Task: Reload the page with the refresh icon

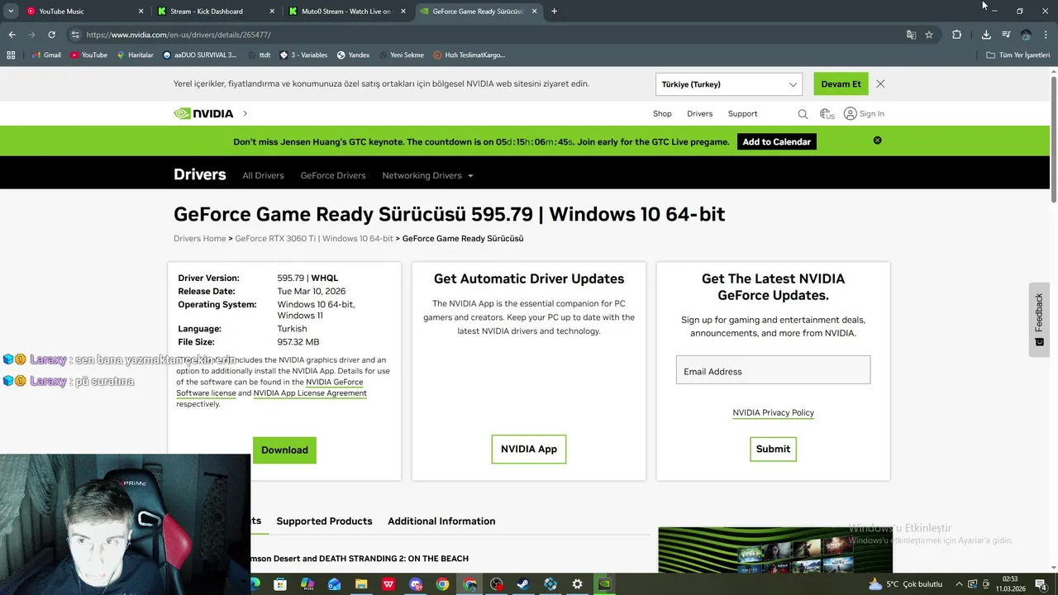Action: coord(51,35)
